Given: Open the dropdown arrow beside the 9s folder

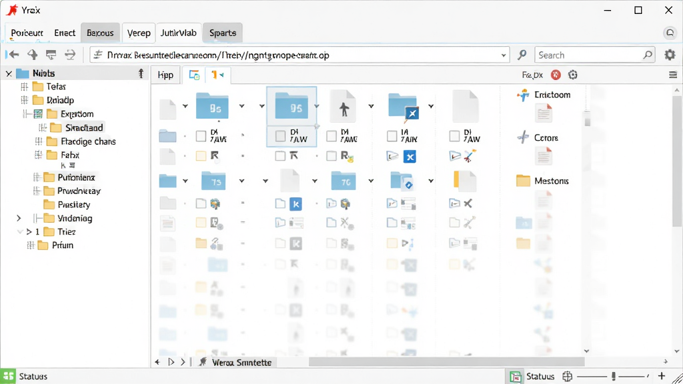Looking at the screenshot, I should [241, 106].
